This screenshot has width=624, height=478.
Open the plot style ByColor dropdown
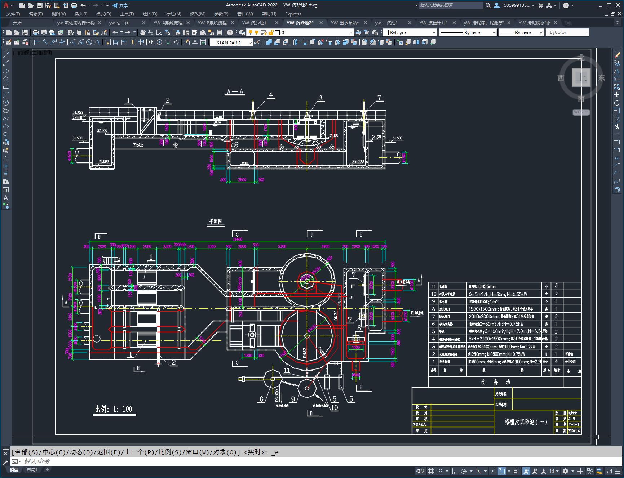(567, 32)
